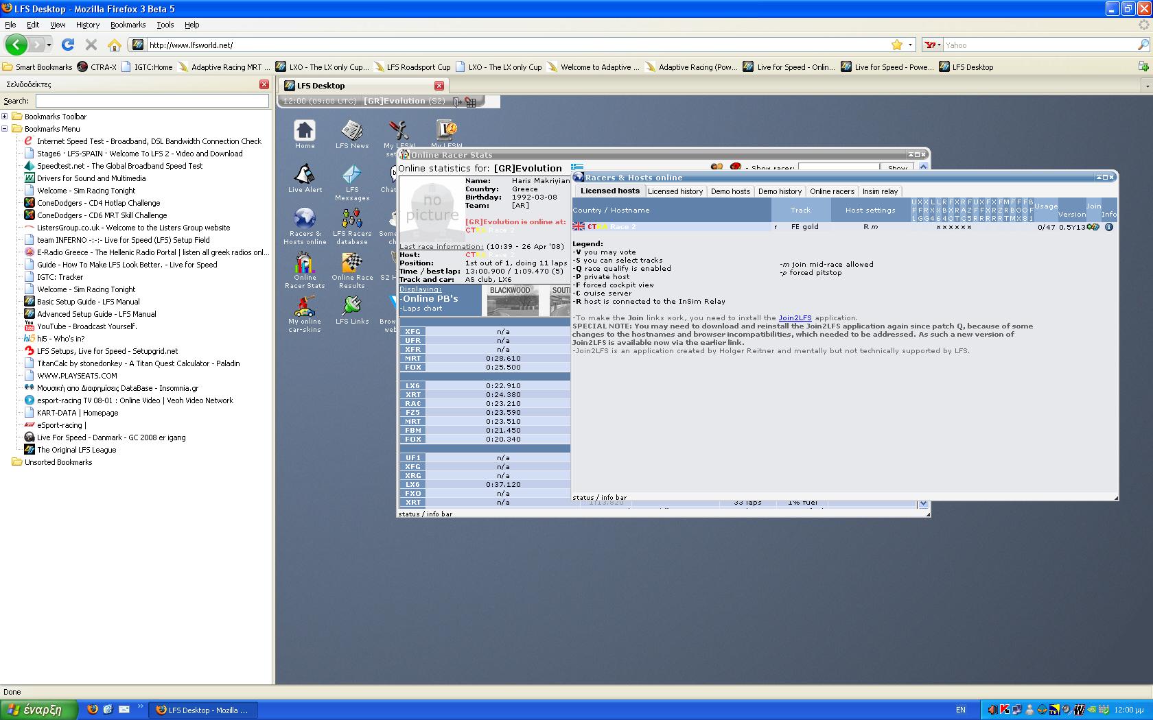1153x720 pixels.
Task: Open the Home desktop icon
Action: (305, 130)
